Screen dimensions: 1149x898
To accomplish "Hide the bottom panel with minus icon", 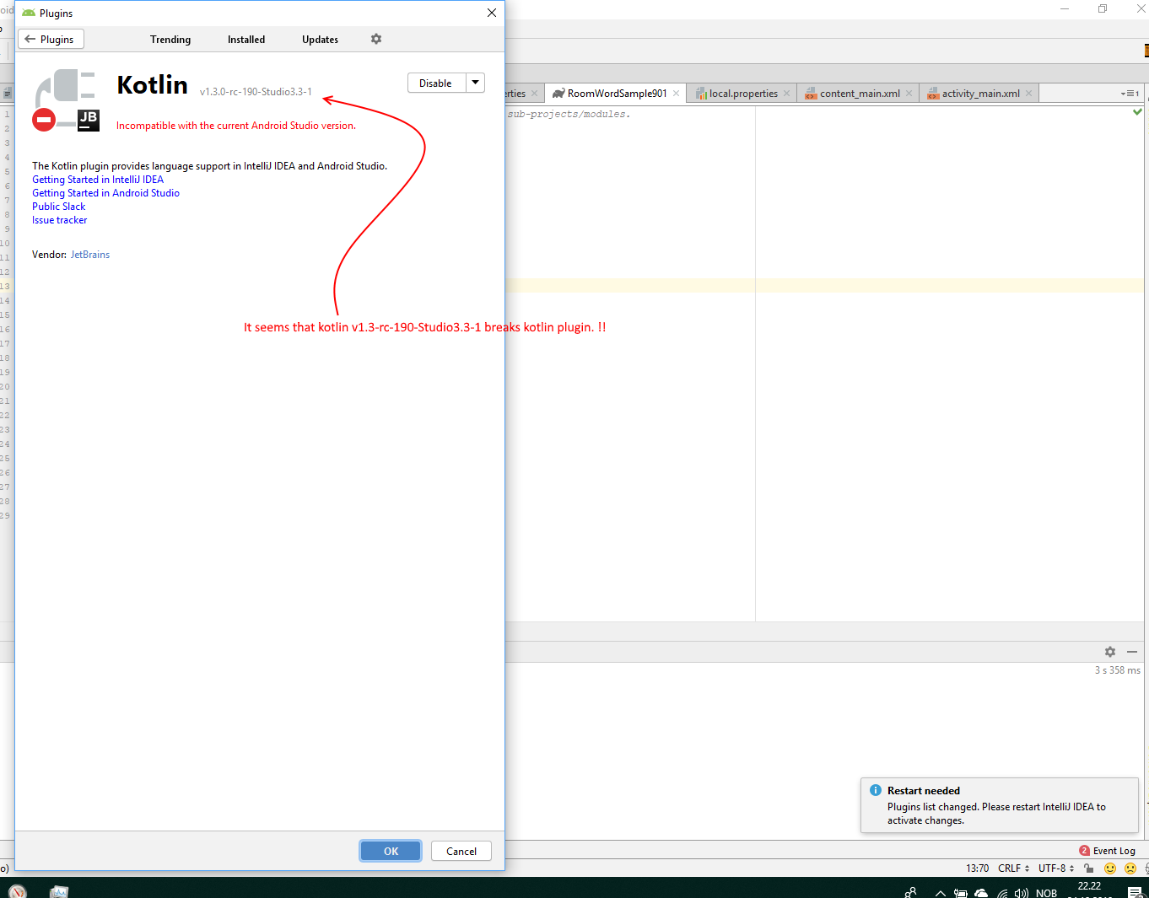I will point(1132,652).
